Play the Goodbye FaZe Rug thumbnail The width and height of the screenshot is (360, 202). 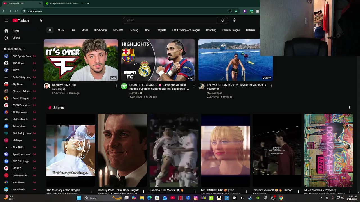81,60
